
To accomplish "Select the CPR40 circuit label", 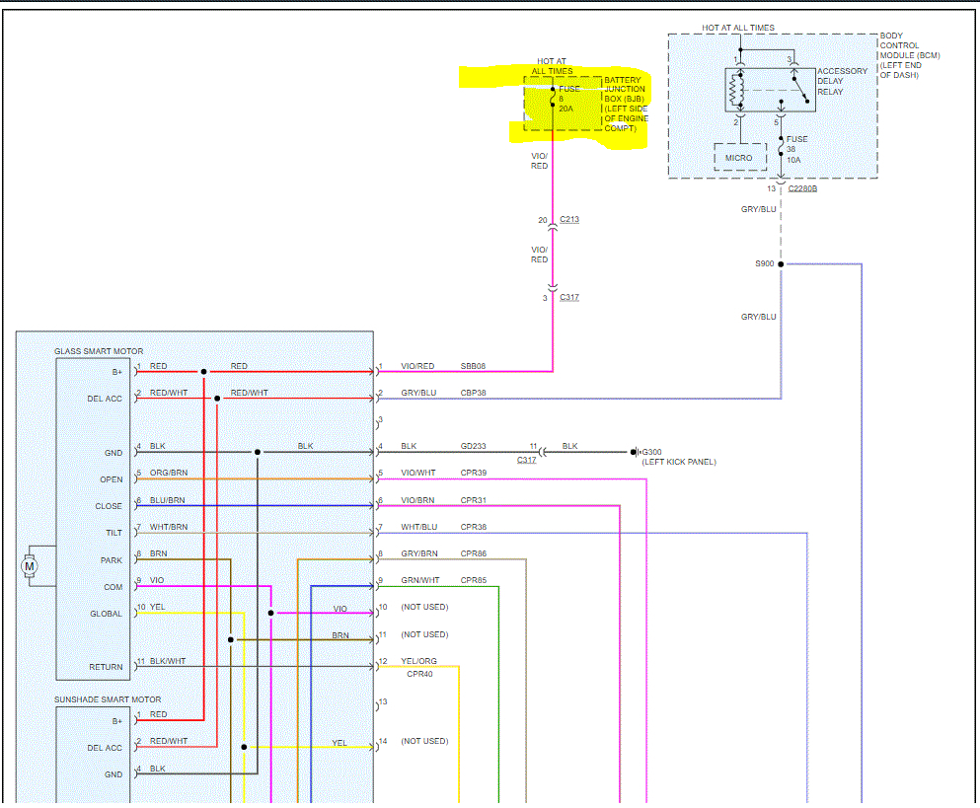I will click(x=419, y=675).
